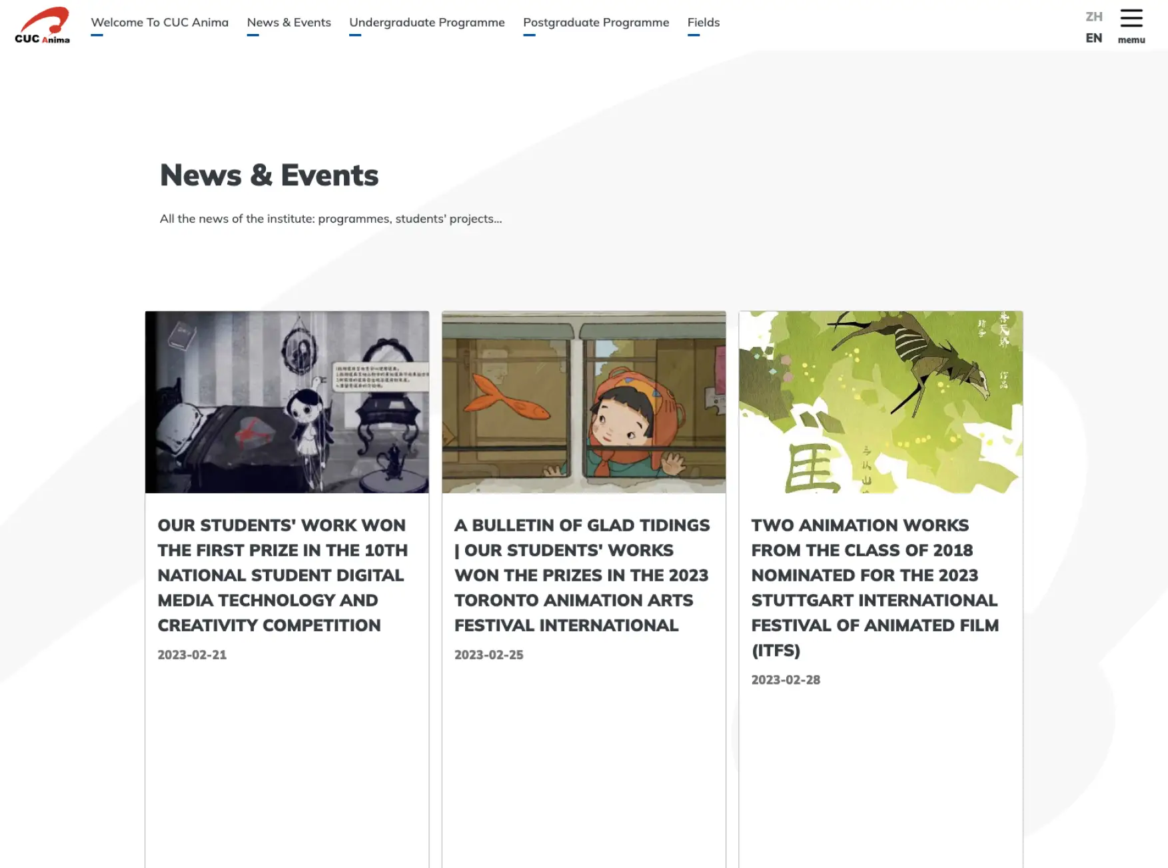Select the Welcome To CUC Anima menu item
This screenshot has height=868, width=1168.
click(160, 22)
